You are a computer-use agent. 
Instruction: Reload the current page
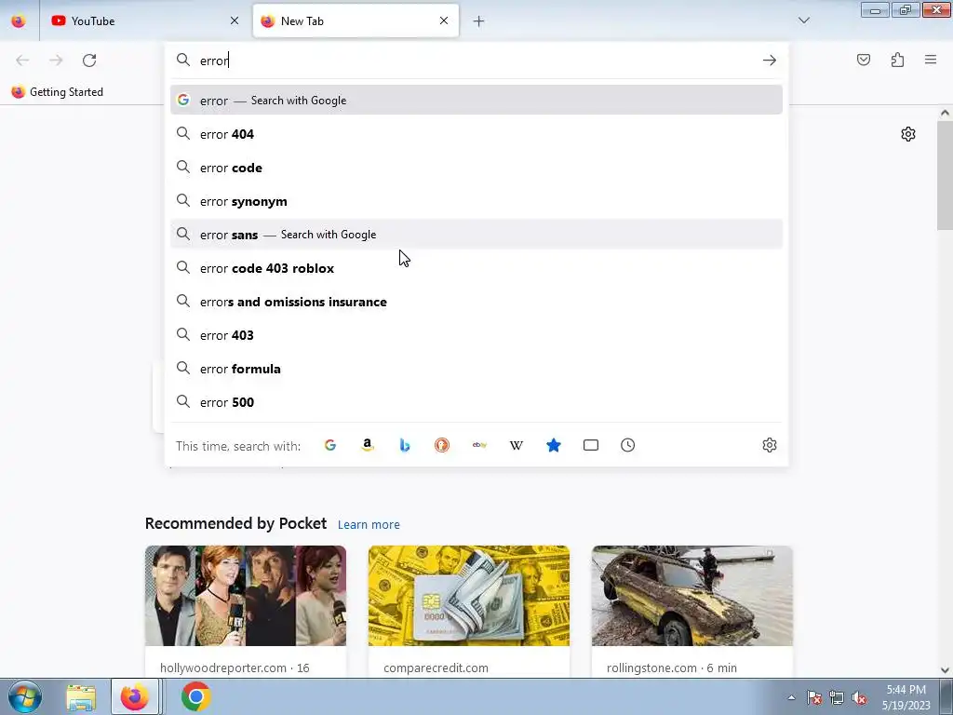point(89,61)
